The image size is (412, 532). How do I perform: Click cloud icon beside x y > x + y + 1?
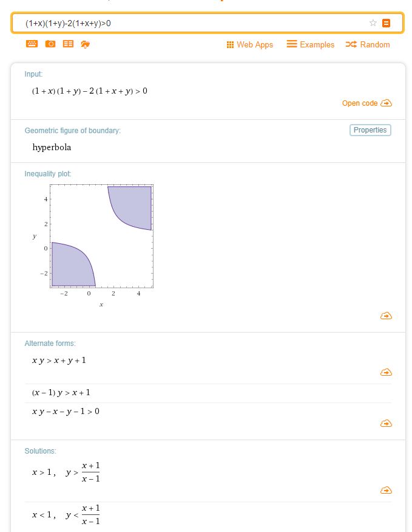point(386,373)
